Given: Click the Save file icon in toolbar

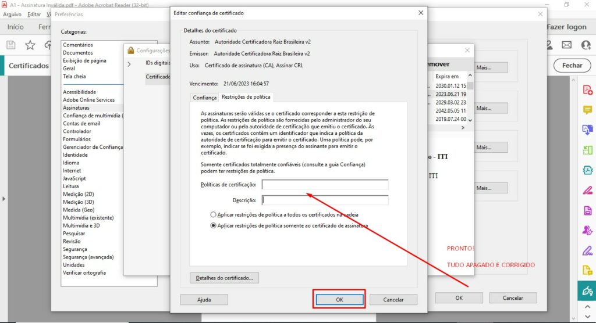Looking at the screenshot, I should click(10, 45).
